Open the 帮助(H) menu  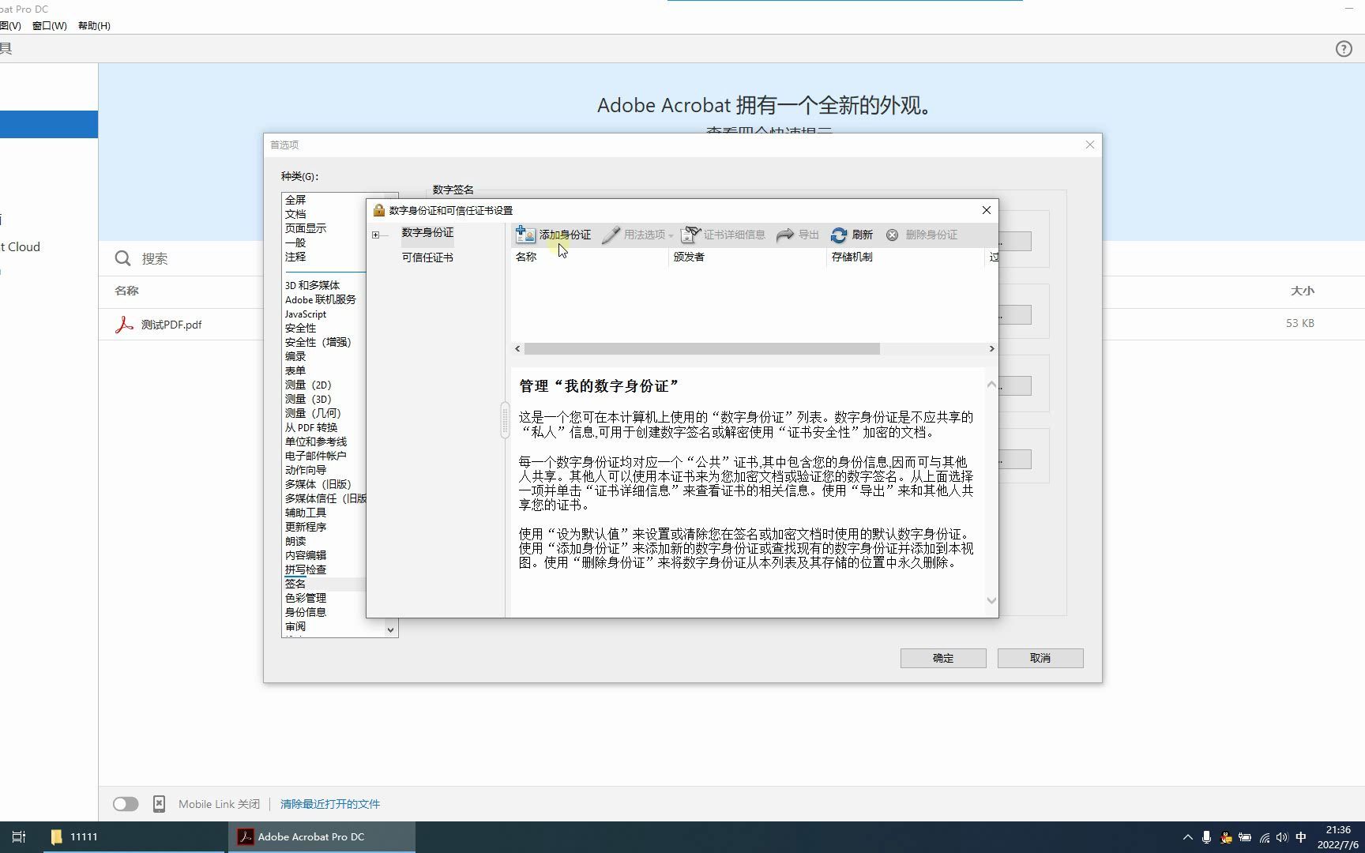pos(94,25)
